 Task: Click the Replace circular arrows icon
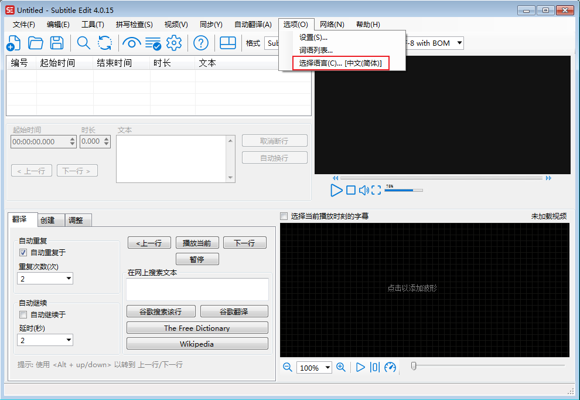[105, 43]
